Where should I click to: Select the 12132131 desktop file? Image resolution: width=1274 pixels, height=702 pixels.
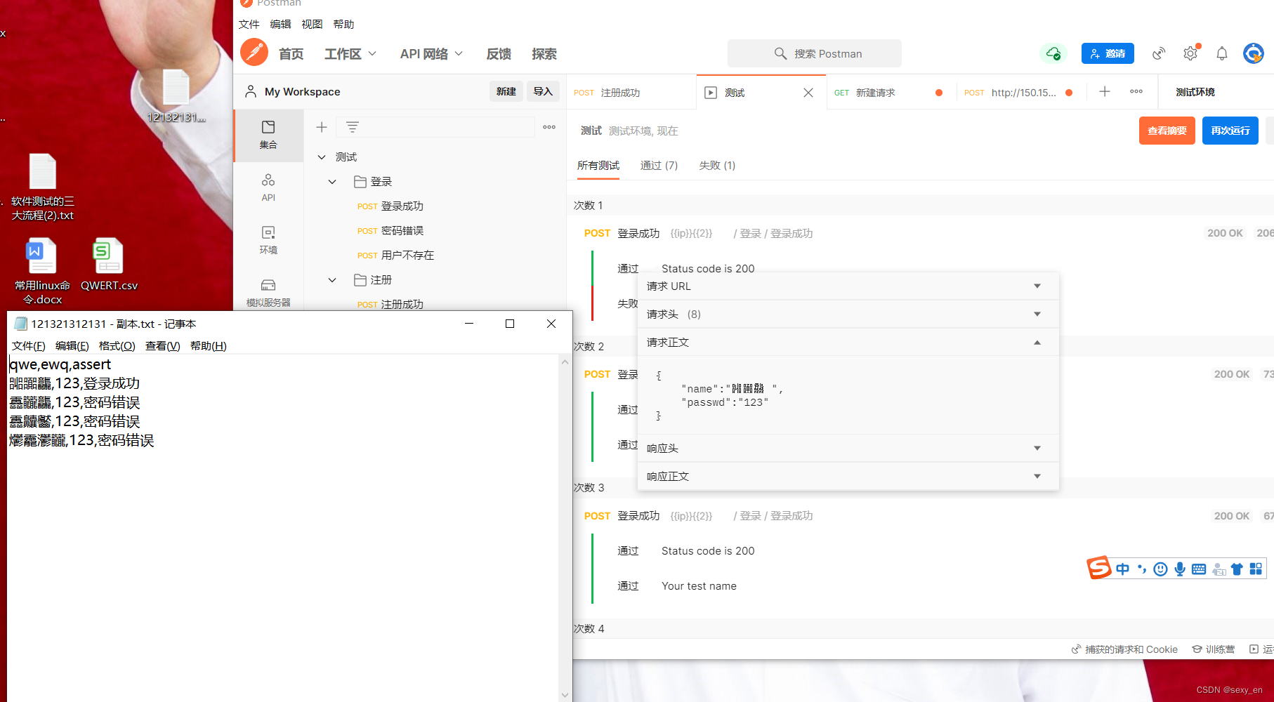click(x=176, y=96)
